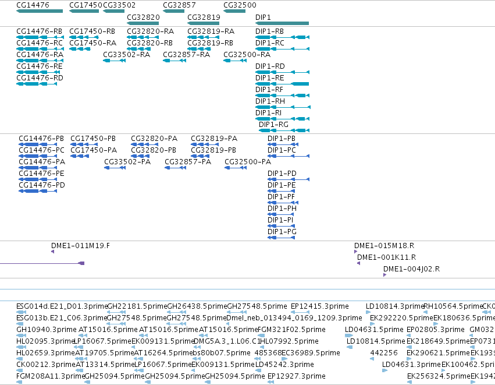This screenshot has height=385, width=495.
Task: Click EST FGM208A11.3prime label
Action: point(51,376)
